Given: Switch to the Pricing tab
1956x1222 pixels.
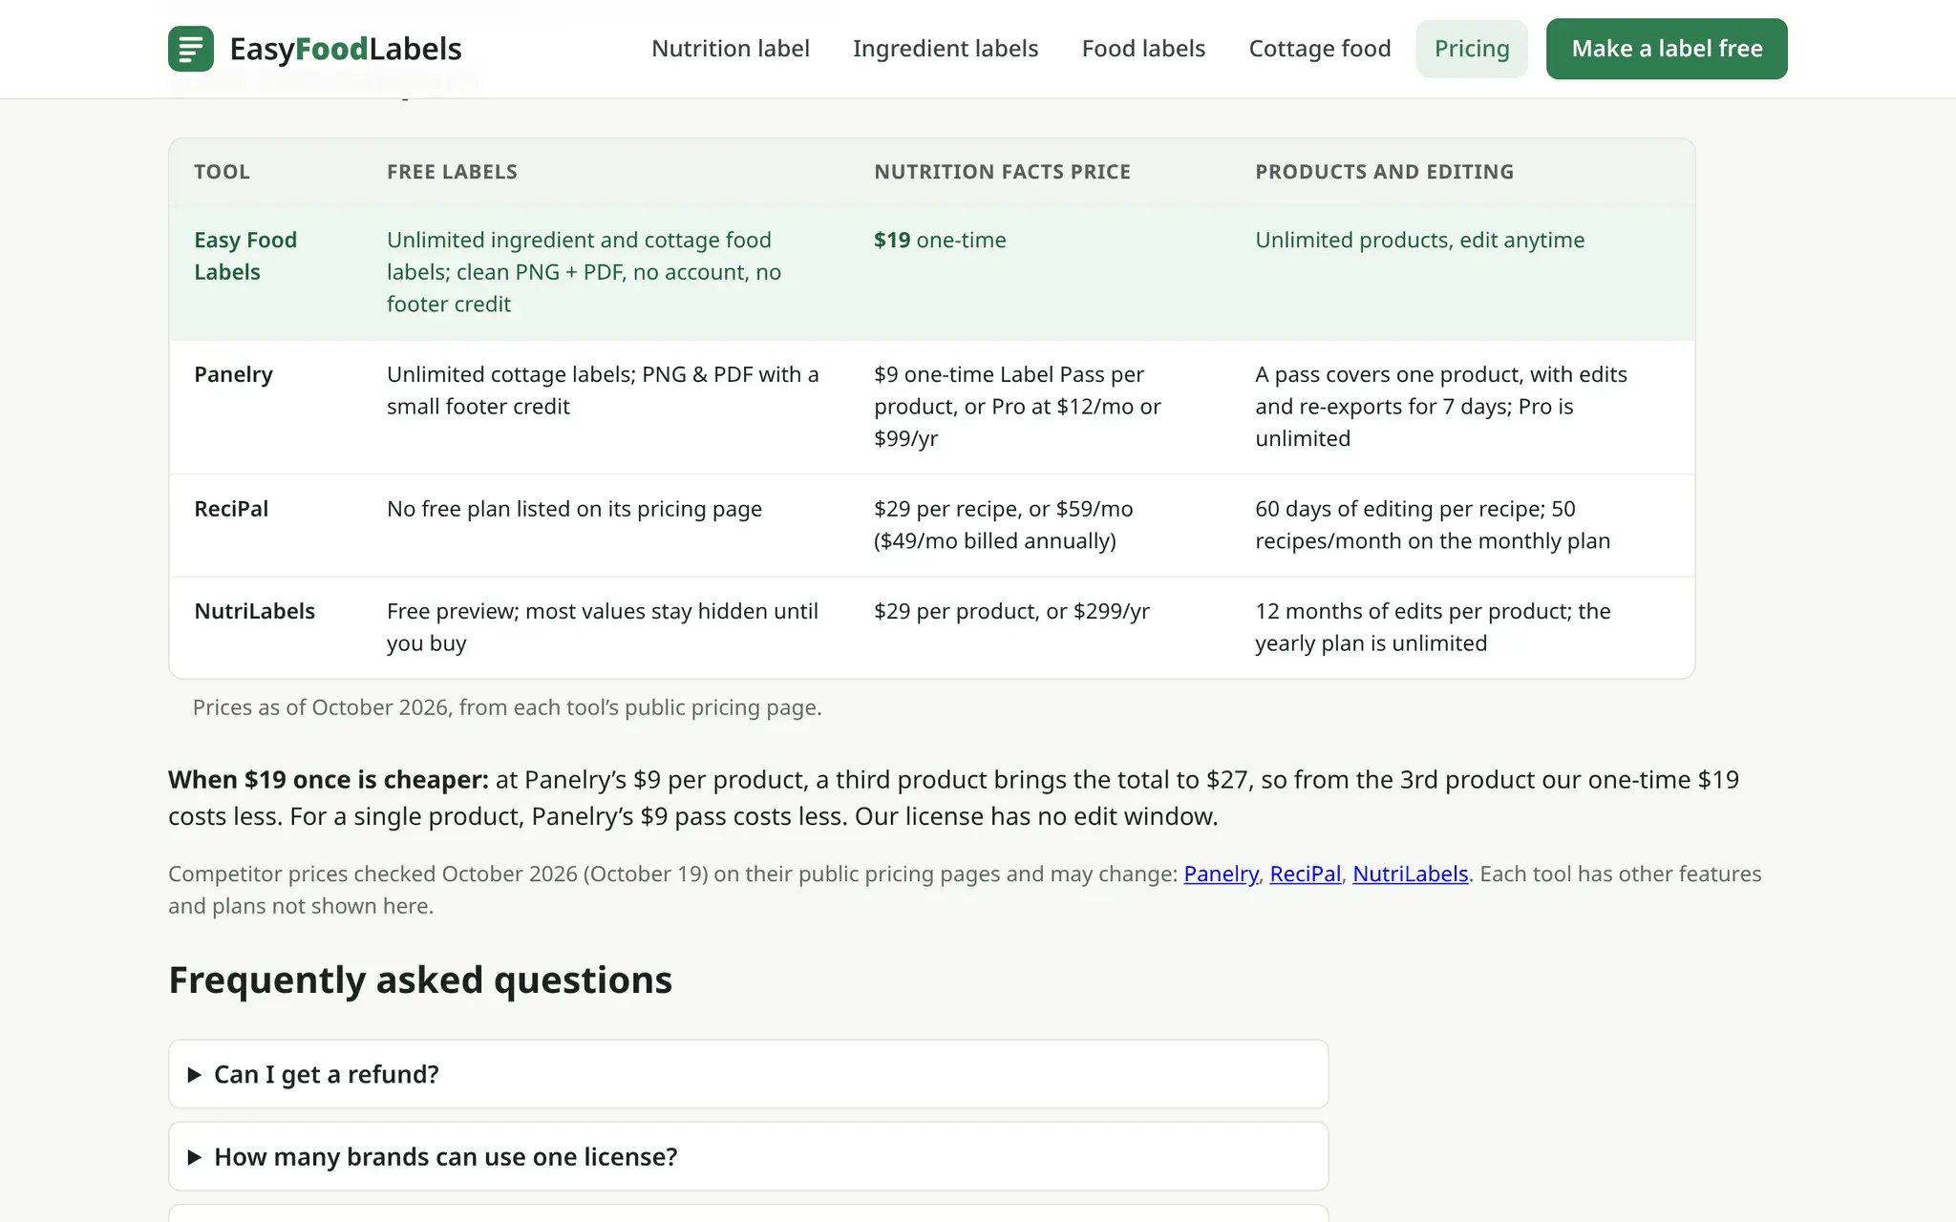Looking at the screenshot, I should 1472,49.
